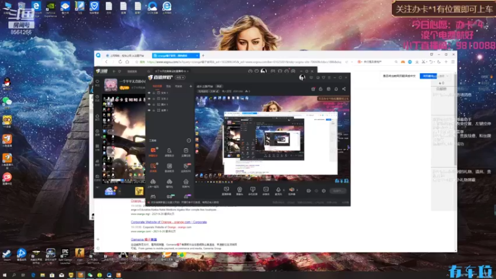Click speaker volume icon in streaming toolbar

tap(291, 190)
